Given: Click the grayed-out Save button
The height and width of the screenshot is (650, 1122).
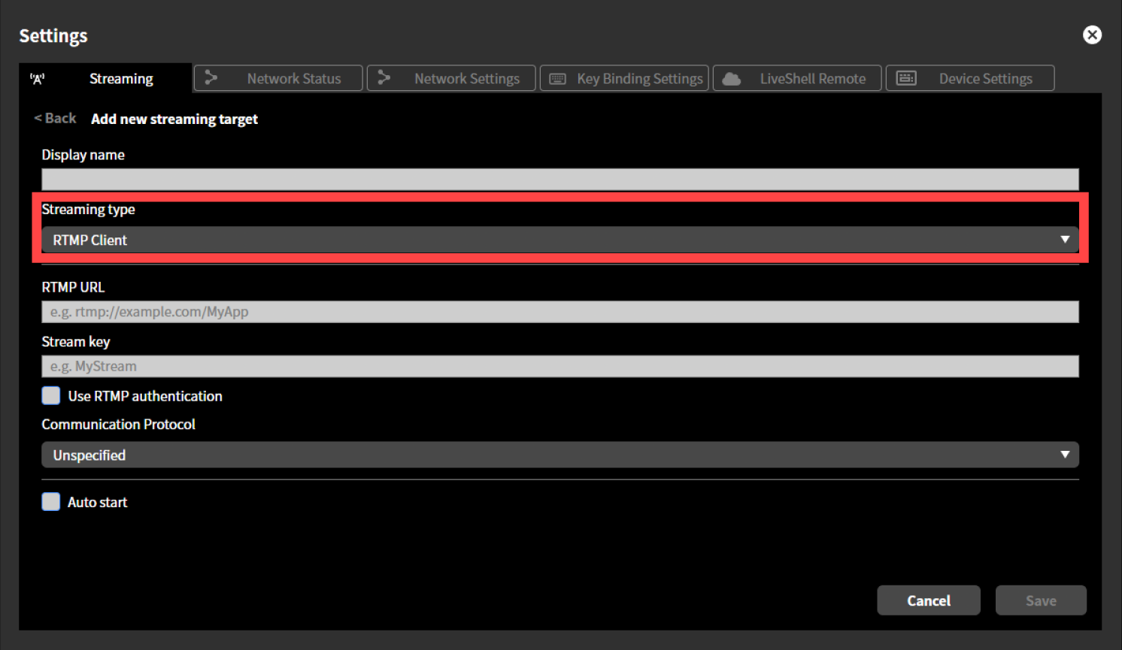Looking at the screenshot, I should [x=1041, y=600].
